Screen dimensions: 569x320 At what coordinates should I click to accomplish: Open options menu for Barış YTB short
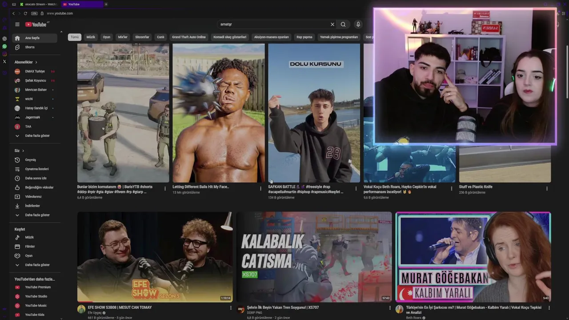pyautogui.click(x=165, y=188)
